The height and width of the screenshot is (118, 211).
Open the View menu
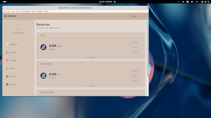pos(13,11)
